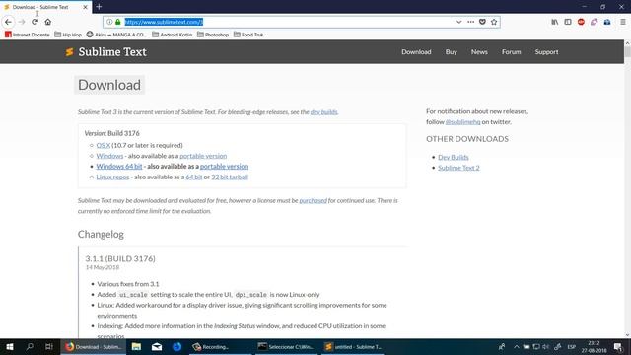Open Windows 64 bit portable version link

[x=224, y=167]
